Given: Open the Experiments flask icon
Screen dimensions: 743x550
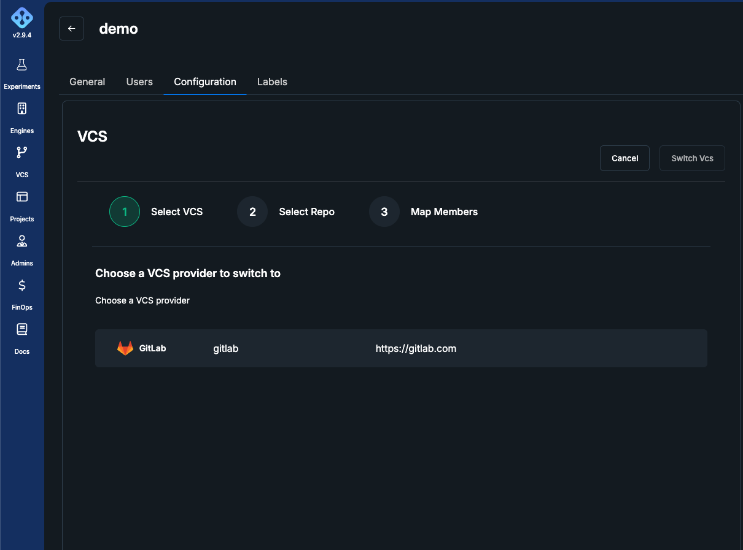Looking at the screenshot, I should tap(22, 64).
